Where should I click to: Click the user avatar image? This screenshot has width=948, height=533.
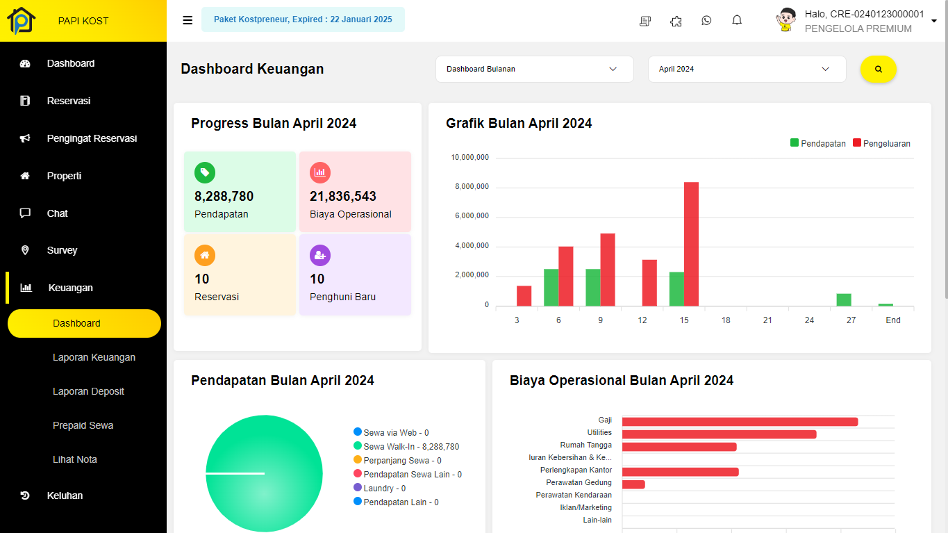pyautogui.click(x=785, y=20)
